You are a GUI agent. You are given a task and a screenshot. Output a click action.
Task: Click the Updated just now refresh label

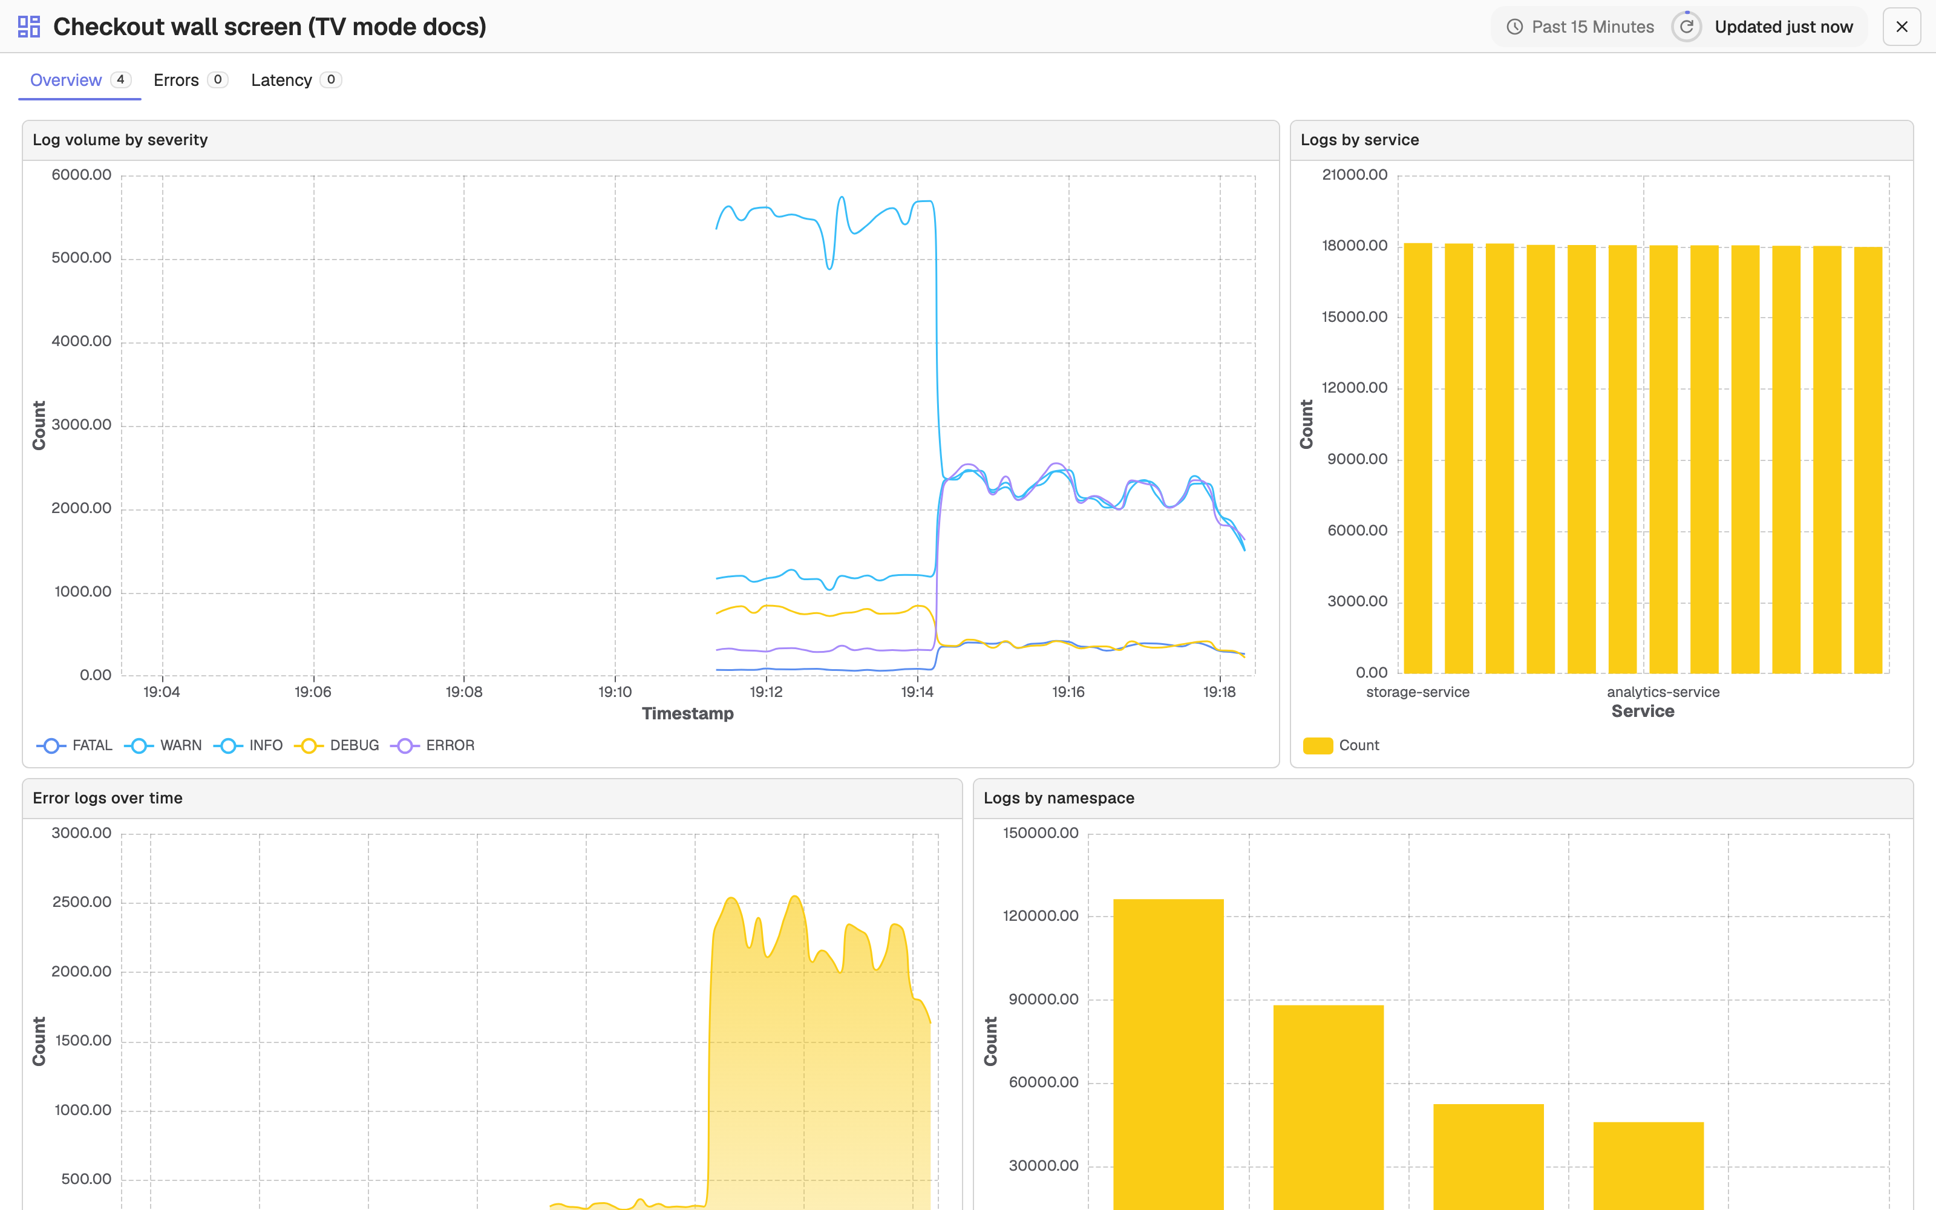tap(1783, 27)
